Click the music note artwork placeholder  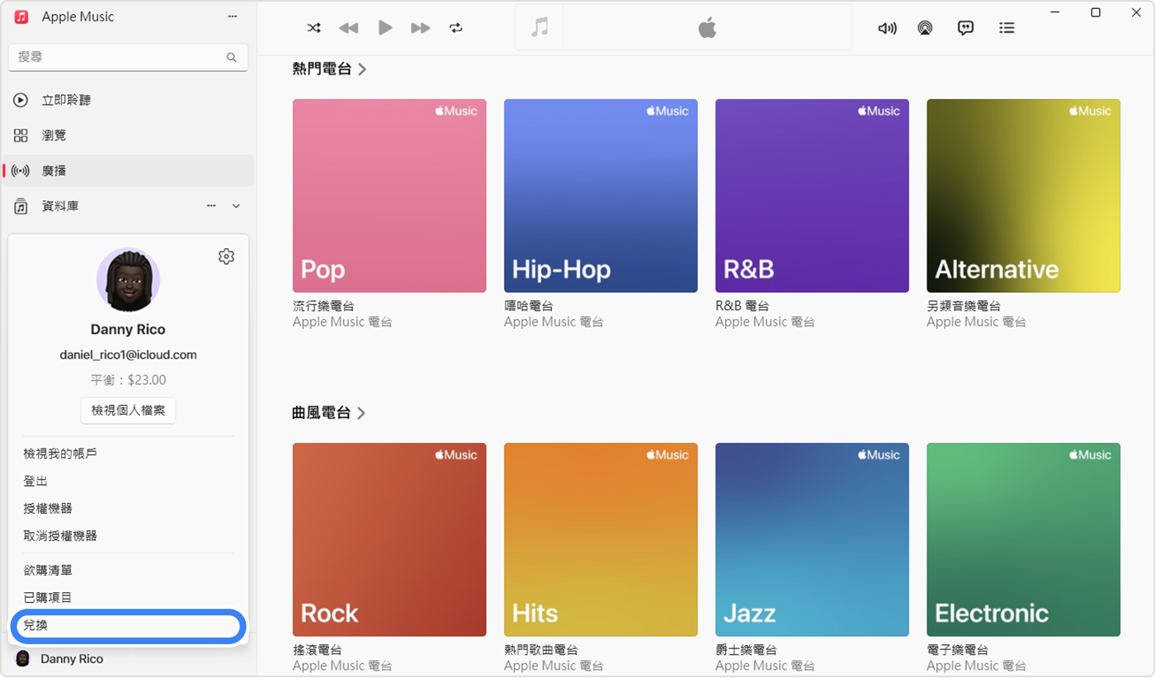tap(540, 27)
